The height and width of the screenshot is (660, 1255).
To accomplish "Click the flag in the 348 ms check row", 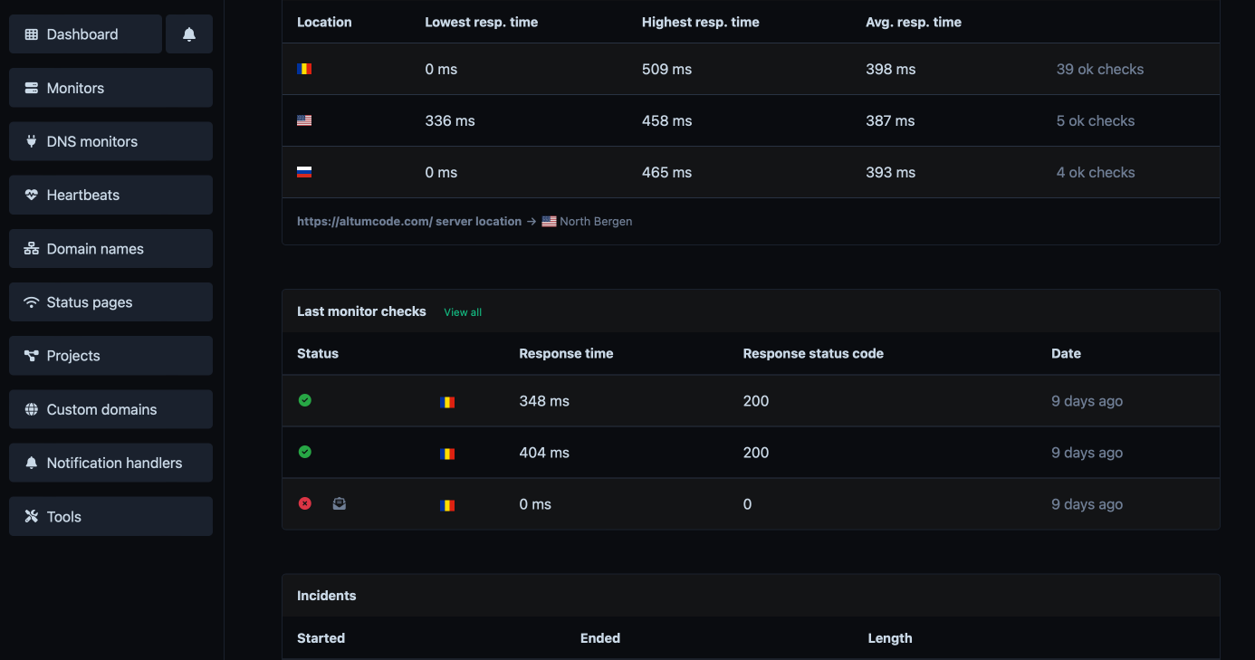I will (447, 402).
